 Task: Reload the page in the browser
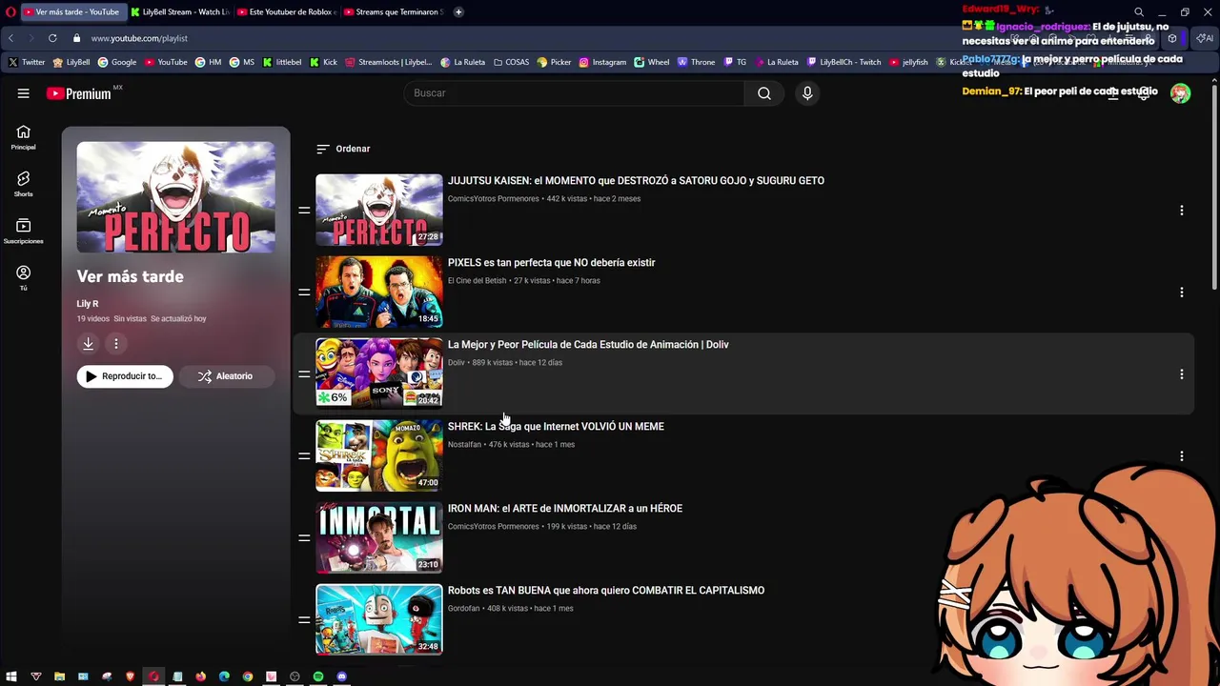pyautogui.click(x=52, y=38)
